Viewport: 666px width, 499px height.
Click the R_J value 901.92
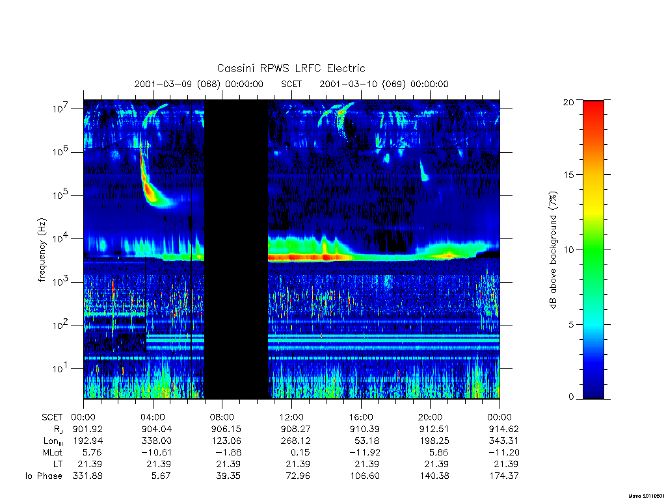88,429
